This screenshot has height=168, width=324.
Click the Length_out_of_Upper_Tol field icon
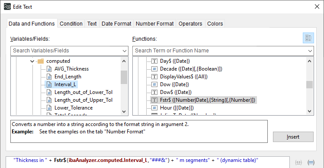(49, 100)
